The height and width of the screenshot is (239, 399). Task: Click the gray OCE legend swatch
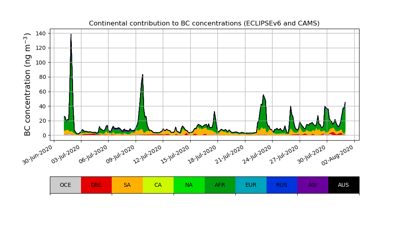tap(65, 185)
